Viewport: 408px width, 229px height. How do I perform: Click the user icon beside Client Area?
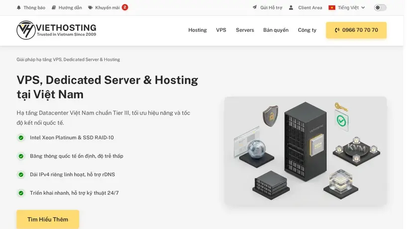tap(291, 8)
